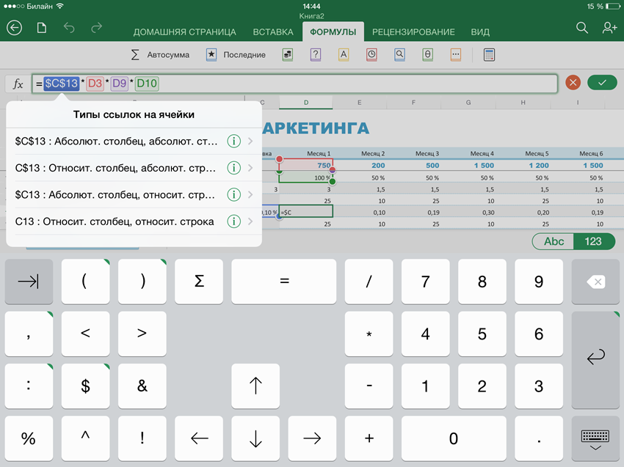The height and width of the screenshot is (467, 624).
Task: Open the Lookup and Reference functions icon
Action: (x=399, y=55)
